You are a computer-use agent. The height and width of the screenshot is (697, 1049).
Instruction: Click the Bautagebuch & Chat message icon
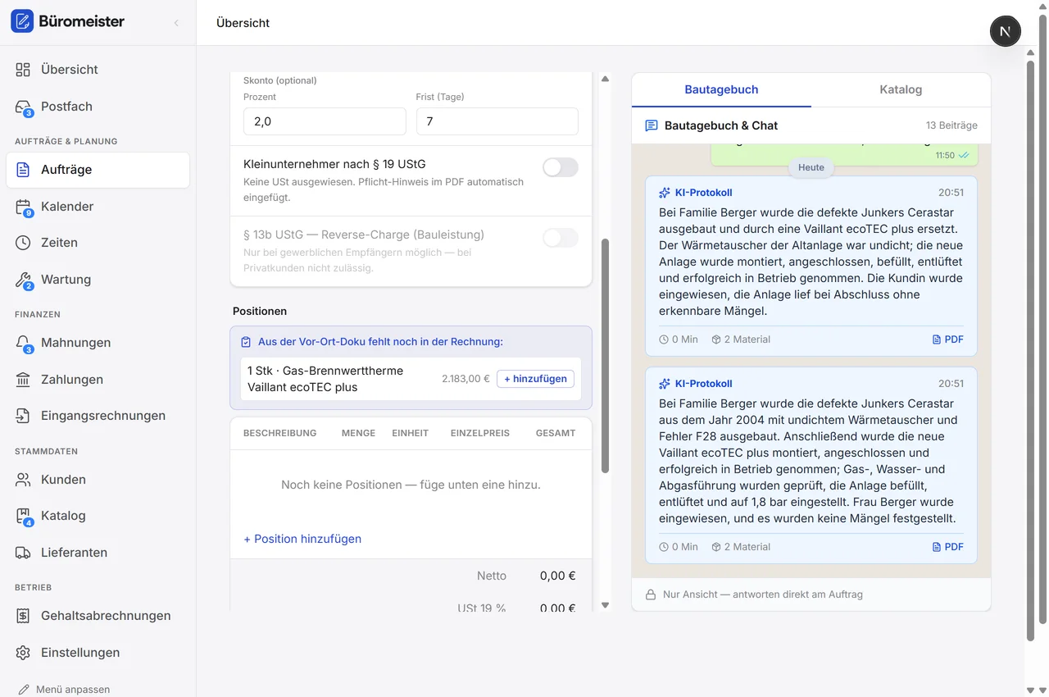652,125
